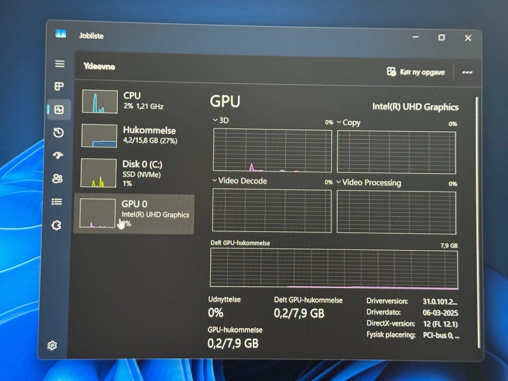The image size is (508, 381).
Task: Open the three-dot more options menu
Action: [467, 72]
